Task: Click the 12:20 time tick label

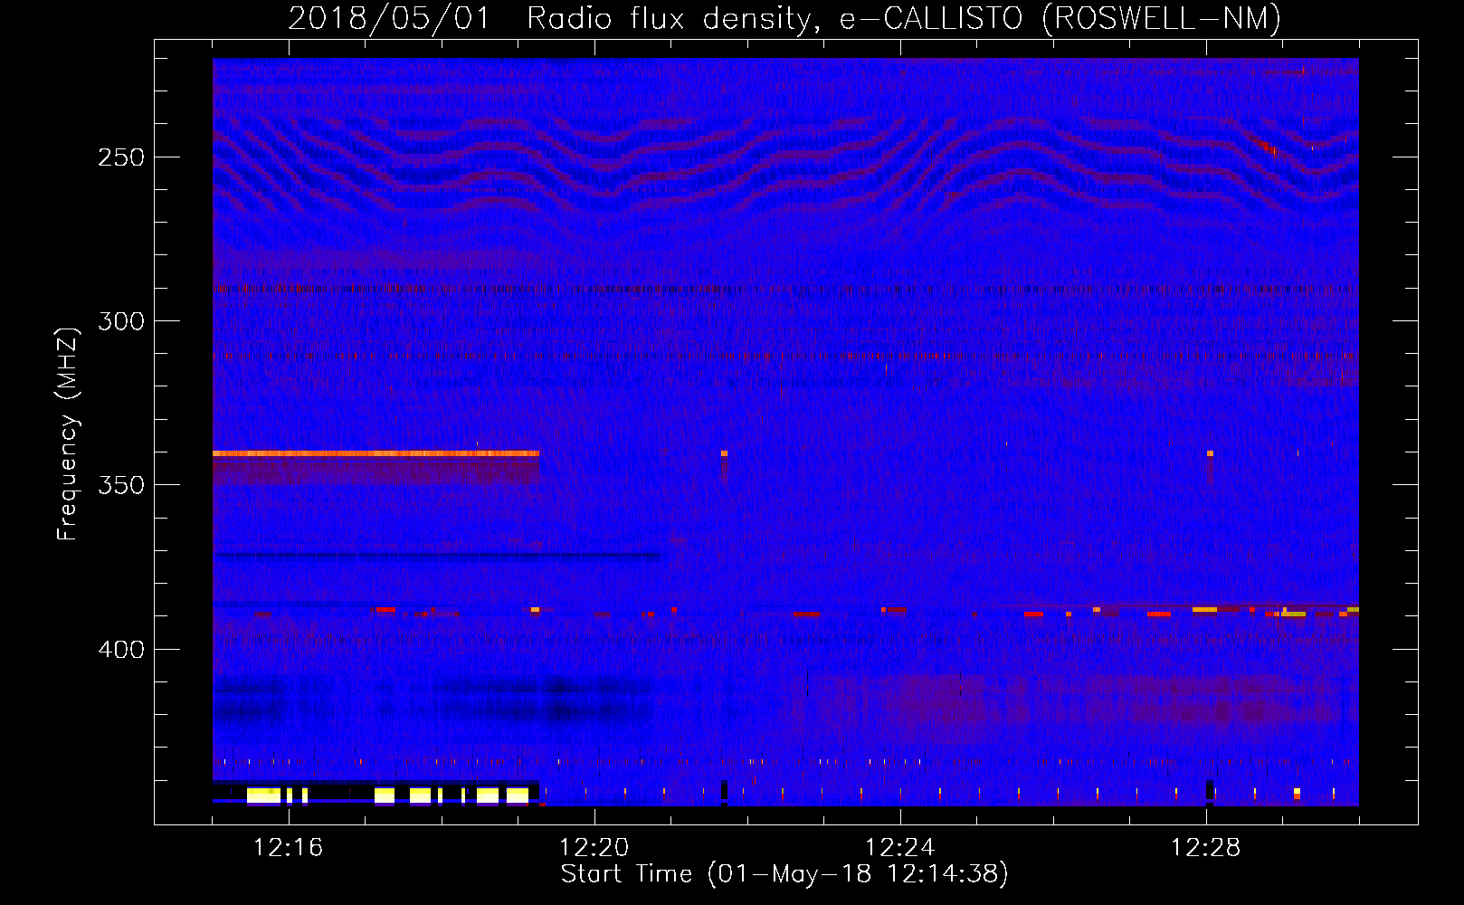Action: point(594,847)
